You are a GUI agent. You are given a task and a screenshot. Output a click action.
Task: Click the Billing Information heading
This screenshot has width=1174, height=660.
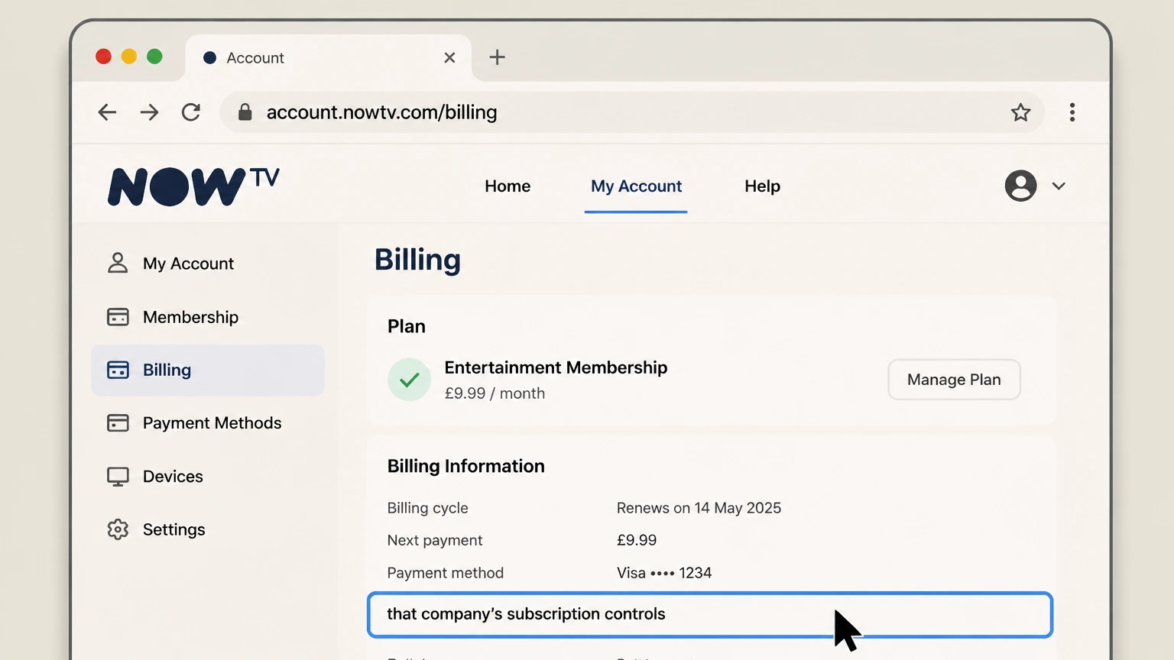(466, 466)
